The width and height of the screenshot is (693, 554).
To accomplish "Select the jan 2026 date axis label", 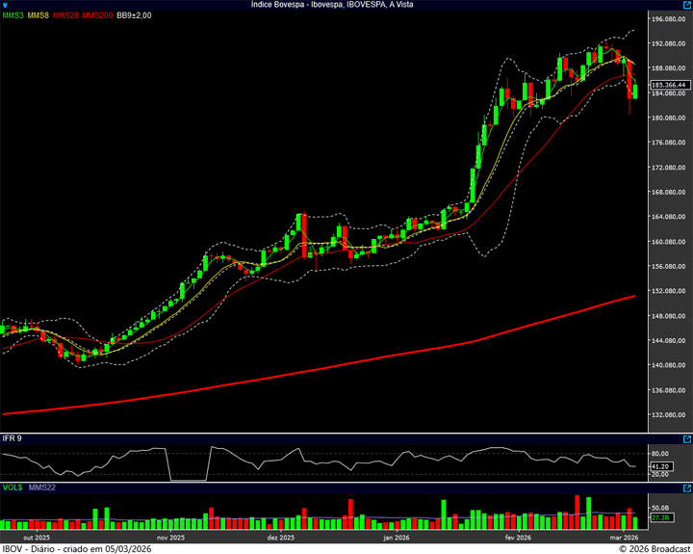I will click(x=397, y=537).
